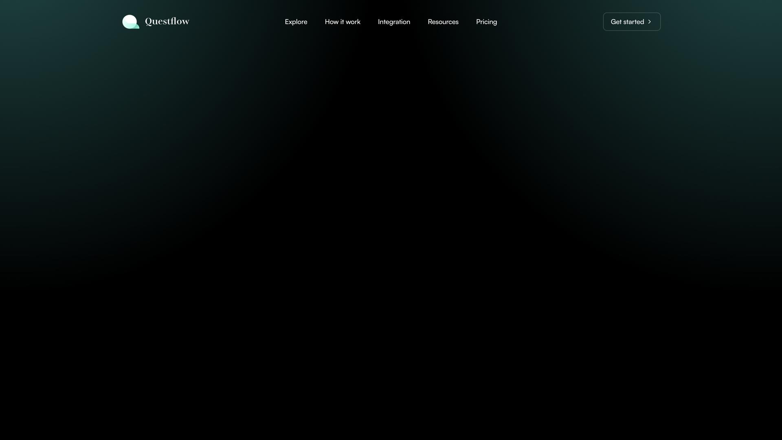Return home via the white-green bubble logo
The image size is (782, 440).
click(x=130, y=22)
